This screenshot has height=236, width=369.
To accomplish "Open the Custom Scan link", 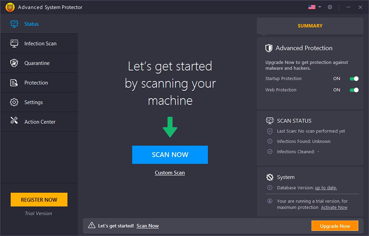I will click(170, 173).
